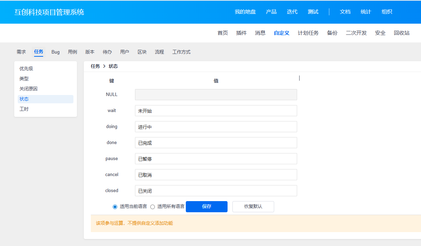
Task: Select the '适用所有语言' radio option
Action: tap(153, 207)
